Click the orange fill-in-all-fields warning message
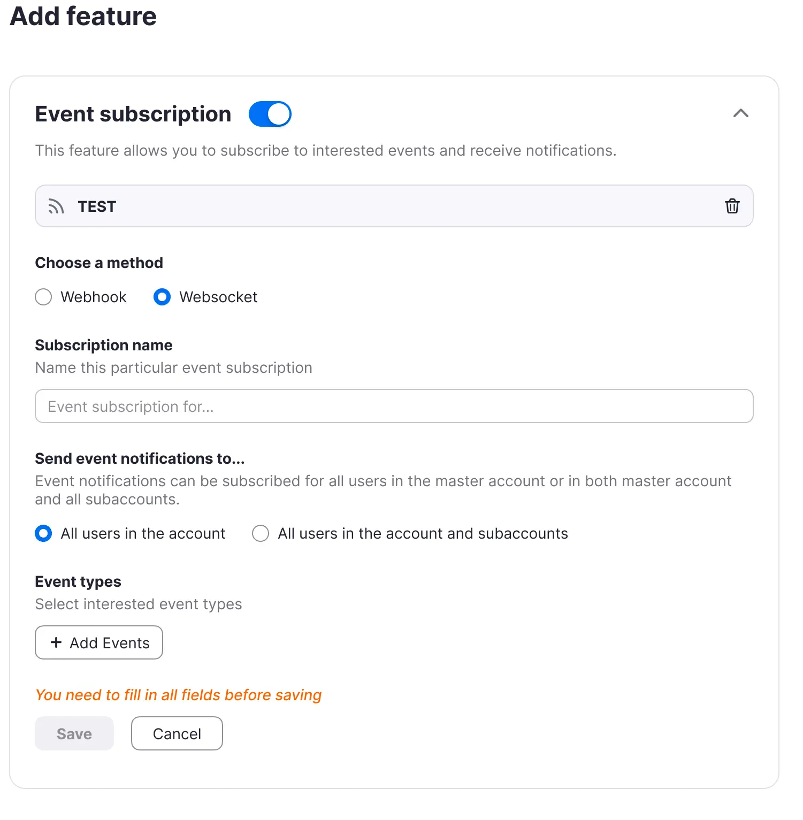The width and height of the screenshot is (803, 820). 178,695
